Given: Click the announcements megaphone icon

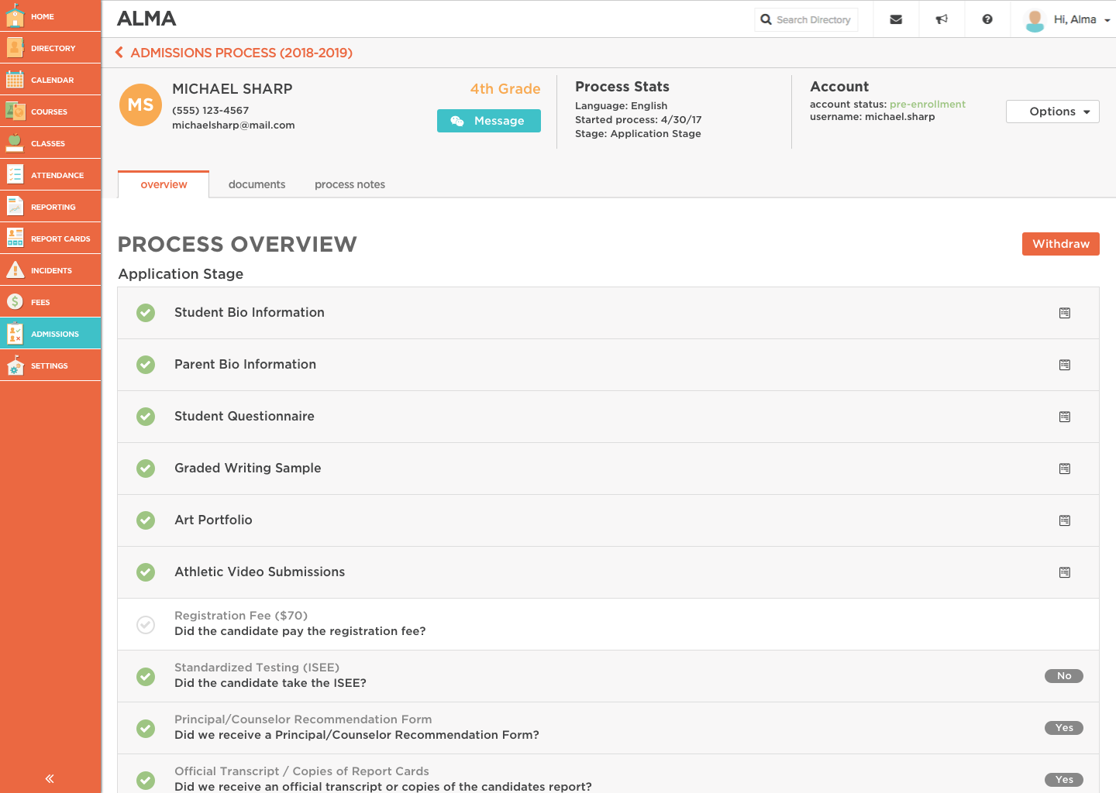Looking at the screenshot, I should tap(942, 19).
